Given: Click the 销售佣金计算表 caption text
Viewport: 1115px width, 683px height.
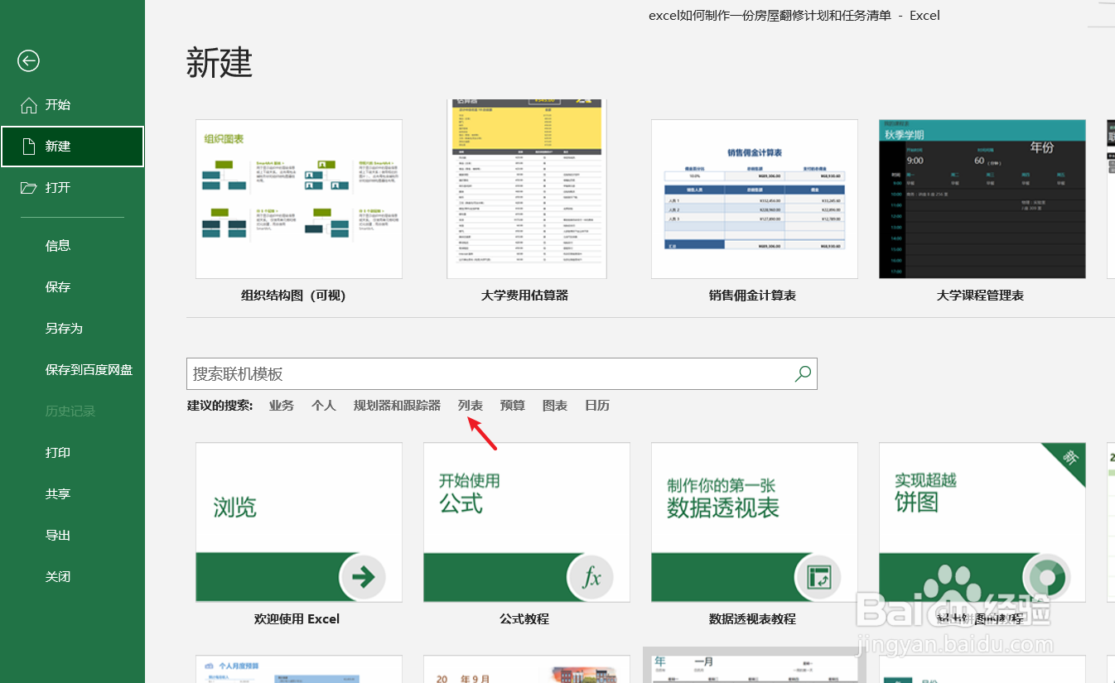Looking at the screenshot, I should tap(752, 296).
